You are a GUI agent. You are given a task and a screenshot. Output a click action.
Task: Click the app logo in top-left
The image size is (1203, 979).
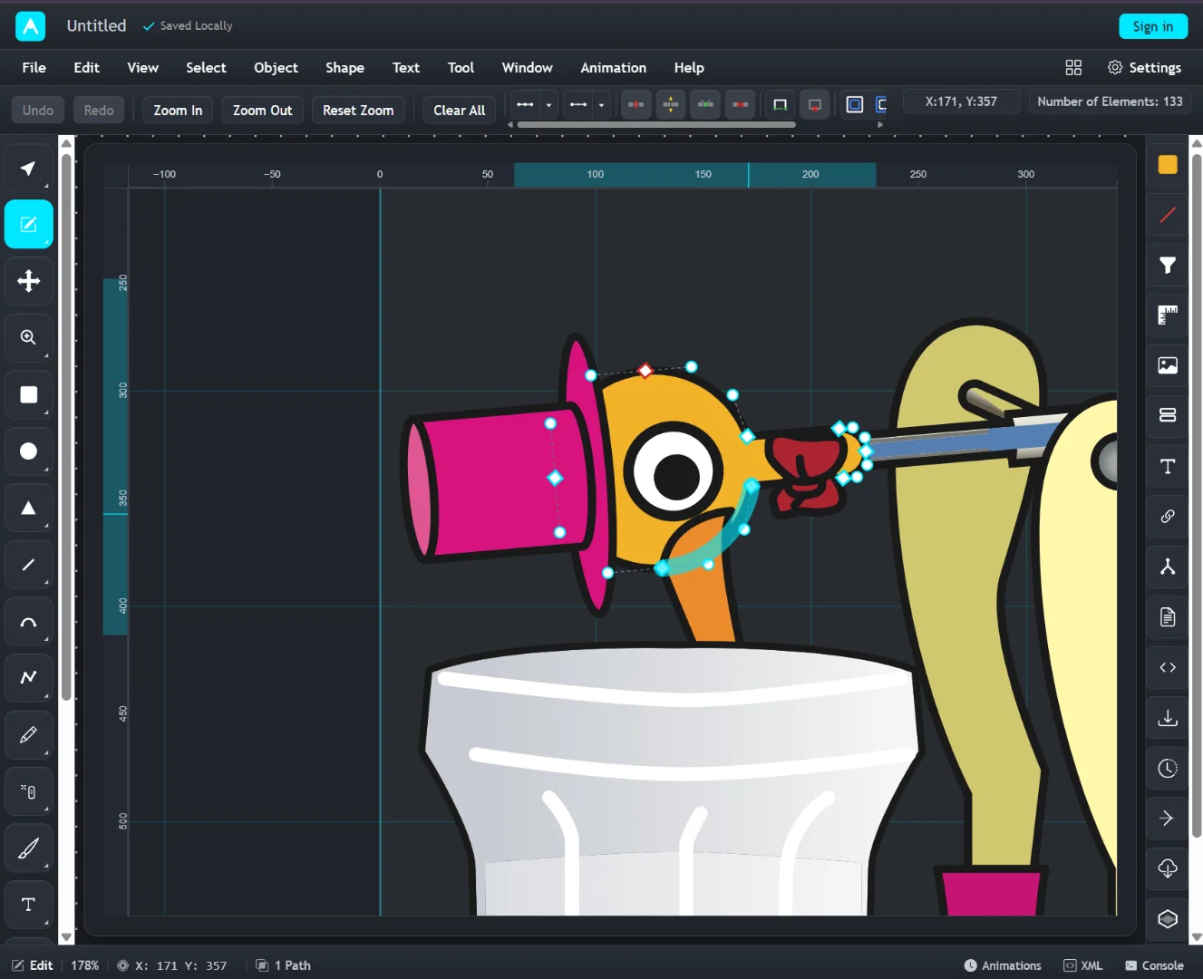pyautogui.click(x=30, y=26)
